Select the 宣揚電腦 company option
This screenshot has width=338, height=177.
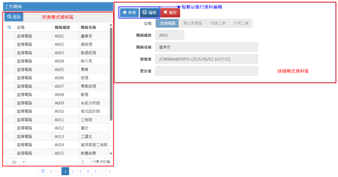click(167, 24)
